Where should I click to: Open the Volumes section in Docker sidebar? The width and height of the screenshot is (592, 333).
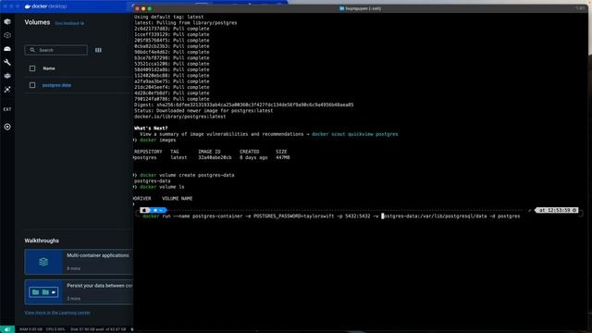[7, 49]
